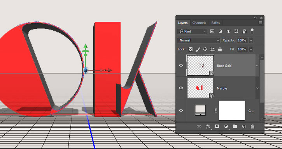Click the Opacity 100% field

click(x=242, y=40)
